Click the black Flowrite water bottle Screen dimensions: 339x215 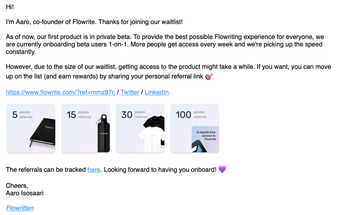click(x=104, y=135)
